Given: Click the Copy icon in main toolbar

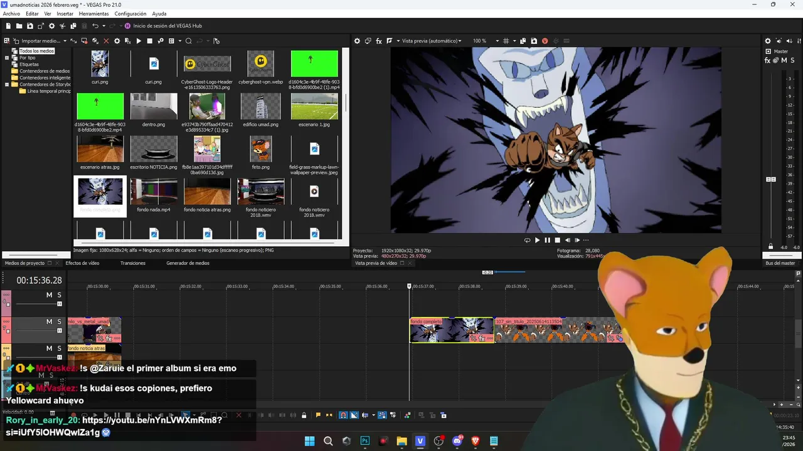Looking at the screenshot, I should pyautogui.click(x=73, y=26).
